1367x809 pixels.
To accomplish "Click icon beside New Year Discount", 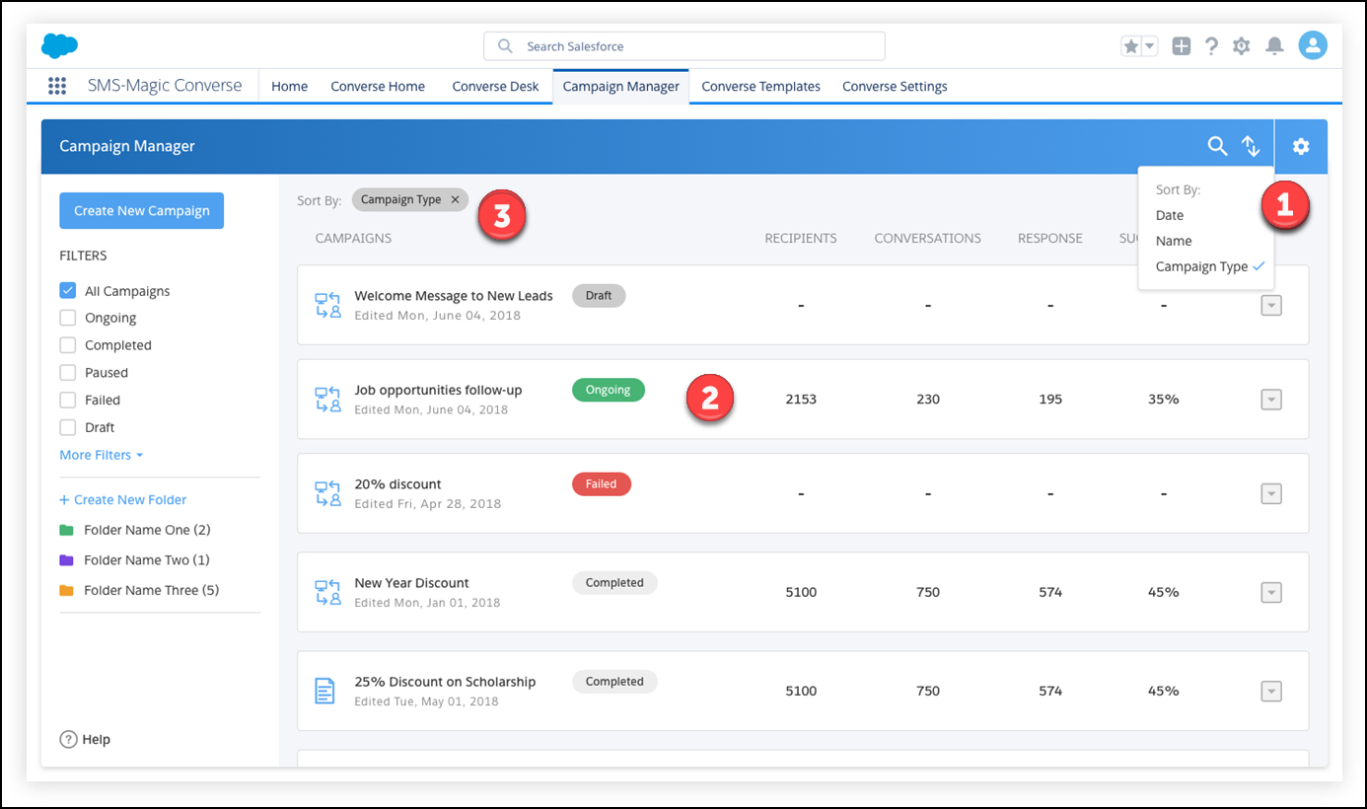I will pyautogui.click(x=327, y=592).
